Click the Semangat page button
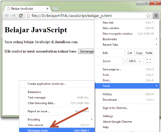Image resolution: width=161 pixels, height=132 pixels. [86, 51]
